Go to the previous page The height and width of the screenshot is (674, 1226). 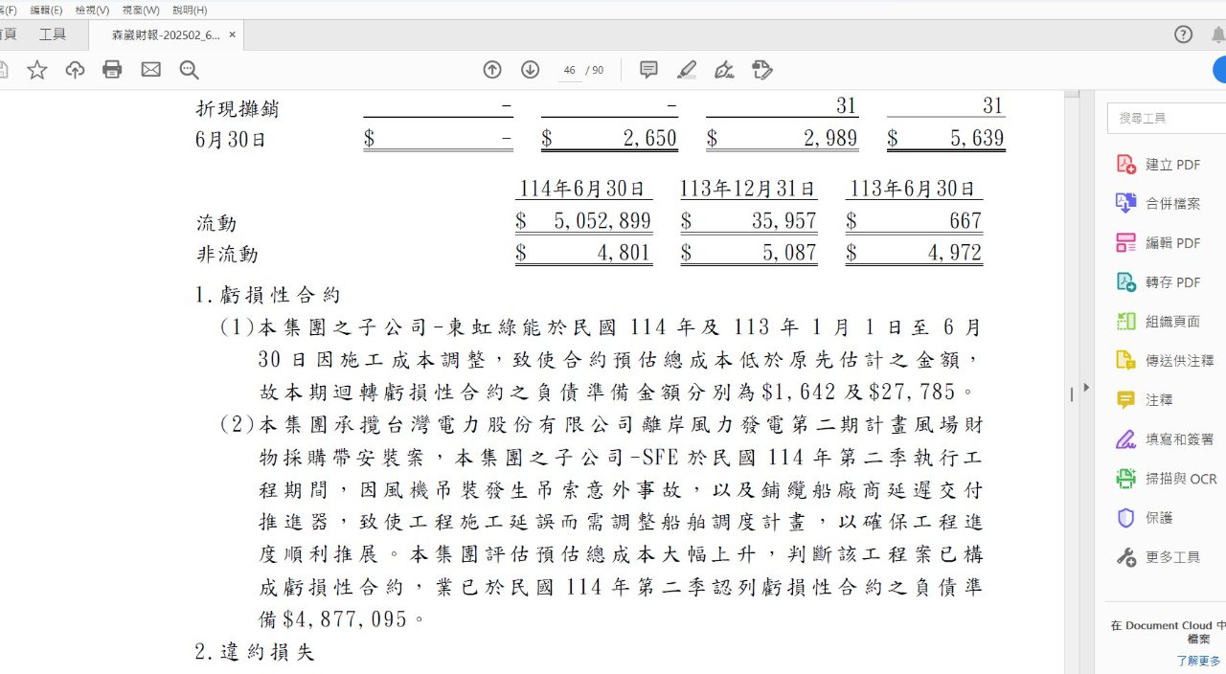(x=492, y=70)
